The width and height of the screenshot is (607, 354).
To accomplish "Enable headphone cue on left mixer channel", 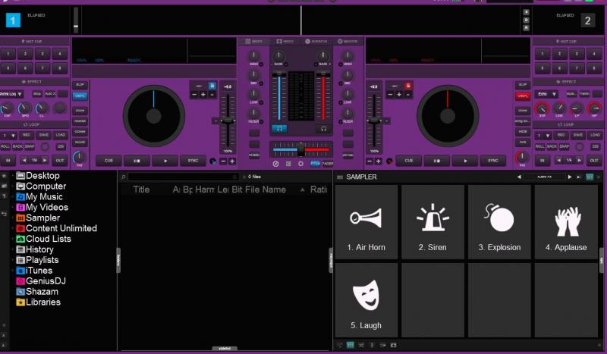I will 280,129.
